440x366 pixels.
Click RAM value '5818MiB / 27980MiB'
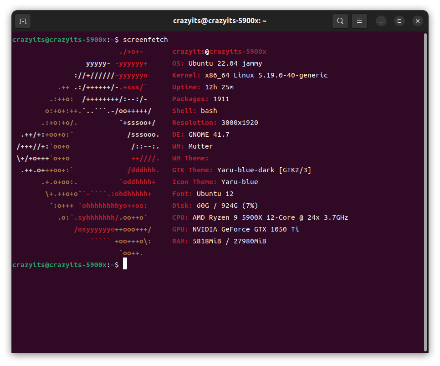coord(229,241)
